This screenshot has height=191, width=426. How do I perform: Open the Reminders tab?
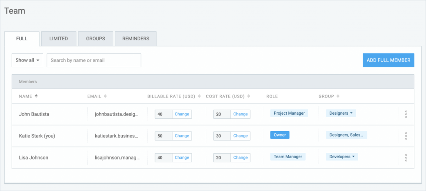(136, 39)
